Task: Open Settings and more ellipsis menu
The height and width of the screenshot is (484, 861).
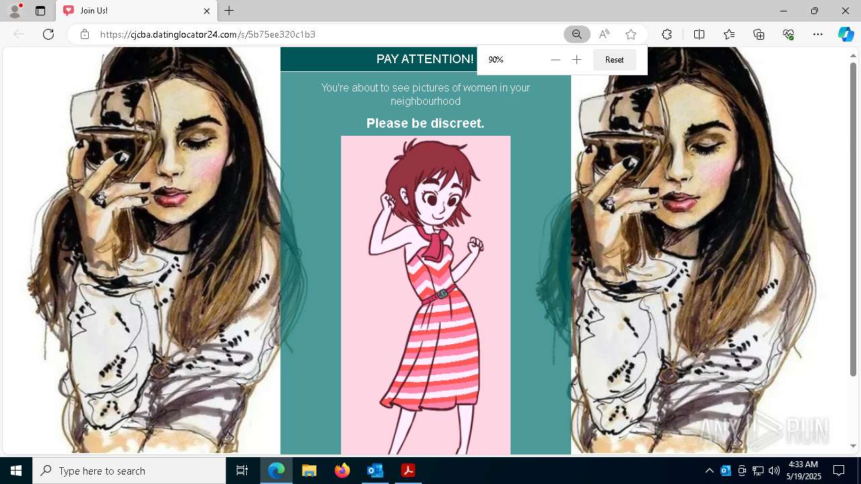Action: point(818,34)
